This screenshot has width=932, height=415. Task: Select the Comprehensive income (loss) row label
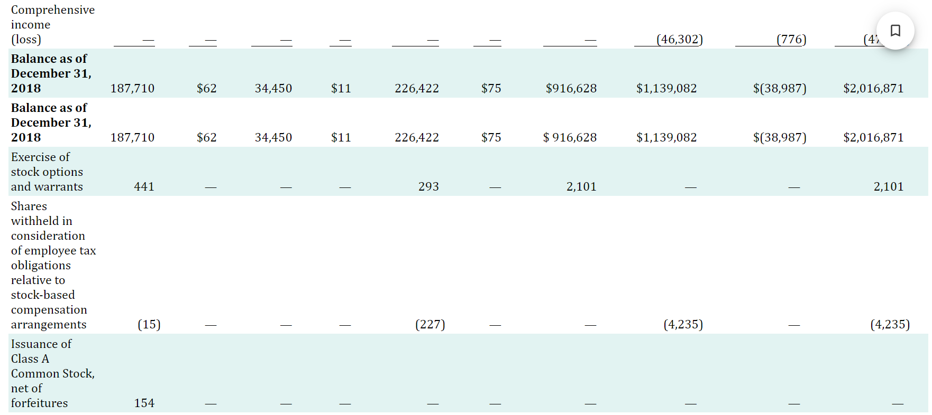coord(51,24)
